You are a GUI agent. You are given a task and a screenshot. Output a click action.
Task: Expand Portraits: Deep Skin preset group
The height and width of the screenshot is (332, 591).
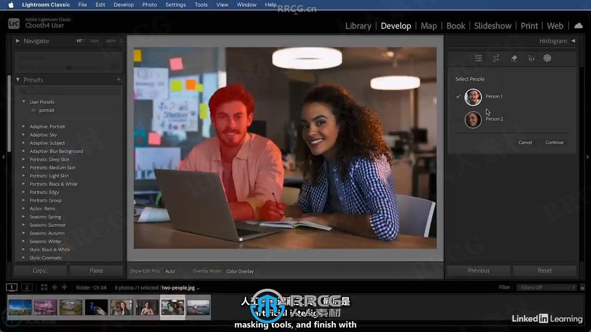click(24, 160)
